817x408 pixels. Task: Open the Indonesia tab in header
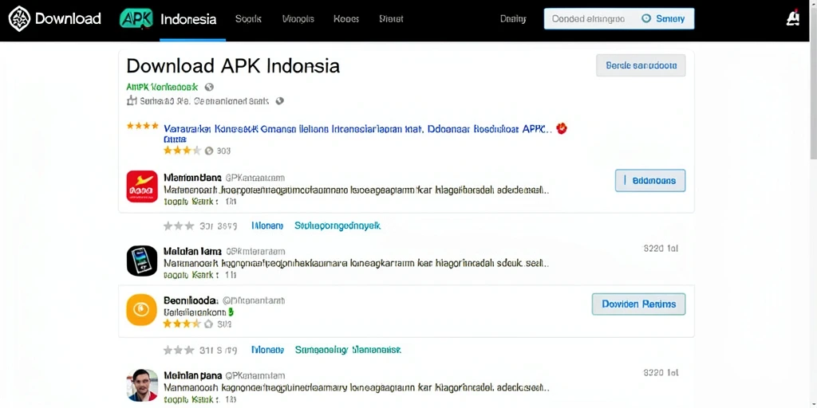188,19
